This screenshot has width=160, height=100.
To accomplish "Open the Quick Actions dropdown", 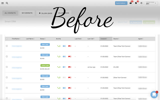I will [121, 3].
